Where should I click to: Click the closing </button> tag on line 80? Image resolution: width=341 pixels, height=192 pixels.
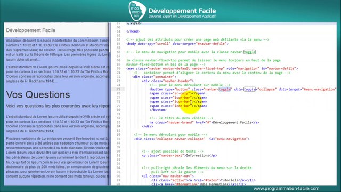[x=158, y=110]
